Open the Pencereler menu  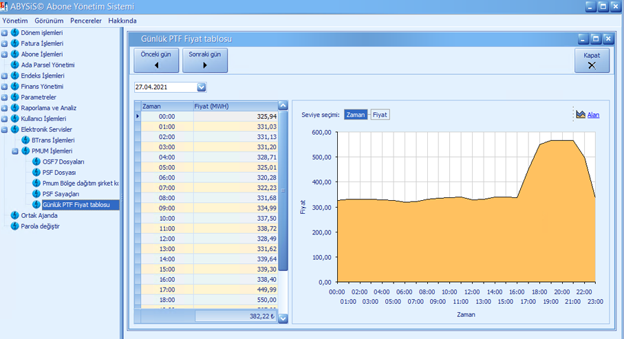(85, 21)
